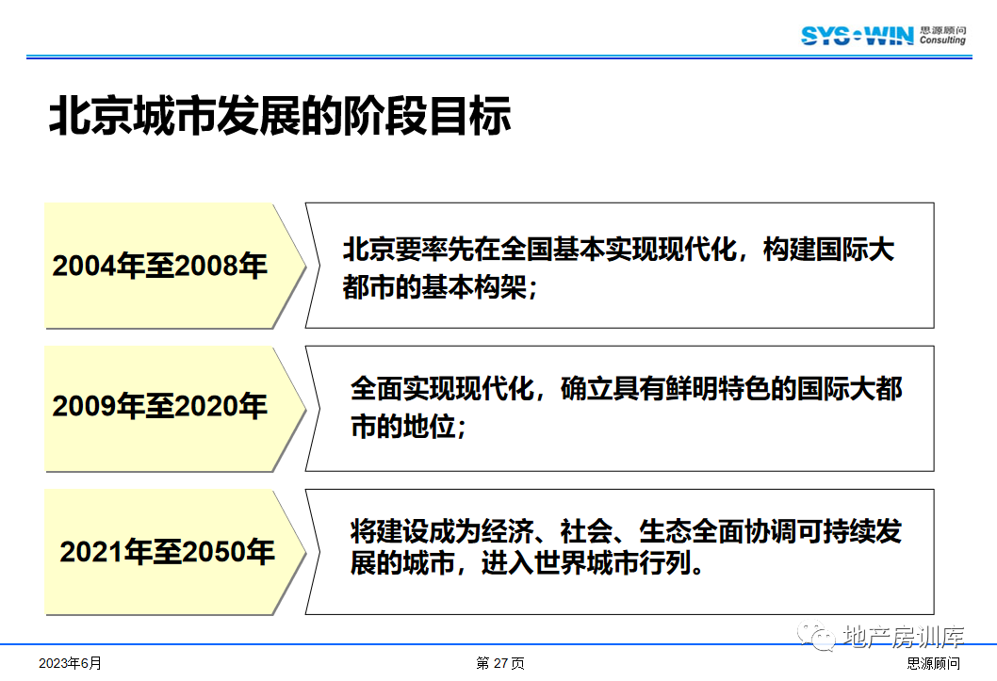Select text 全面实现现代化，确立具有鲜明特色
Viewport: 997px width, 681px height.
click(561, 388)
